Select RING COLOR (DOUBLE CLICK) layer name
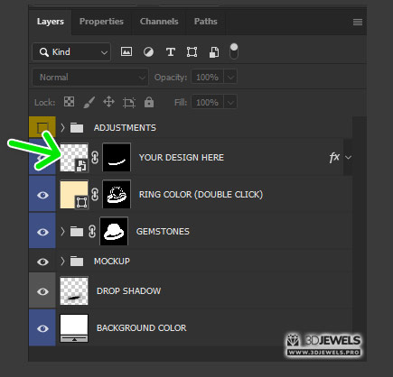Screen dimensions: 393x377 (x=201, y=195)
